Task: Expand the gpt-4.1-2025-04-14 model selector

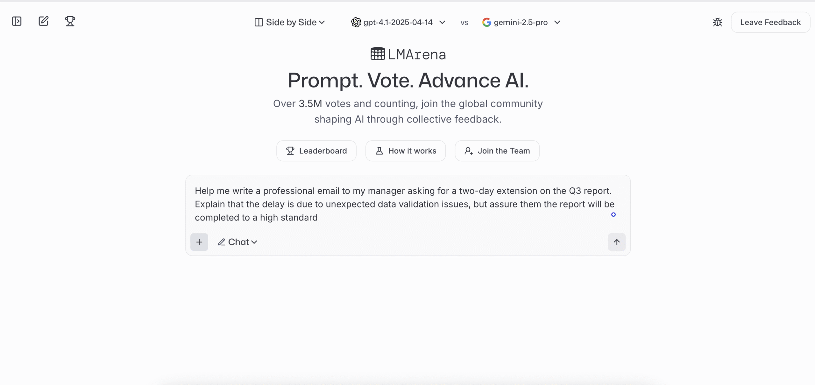Action: pos(398,22)
